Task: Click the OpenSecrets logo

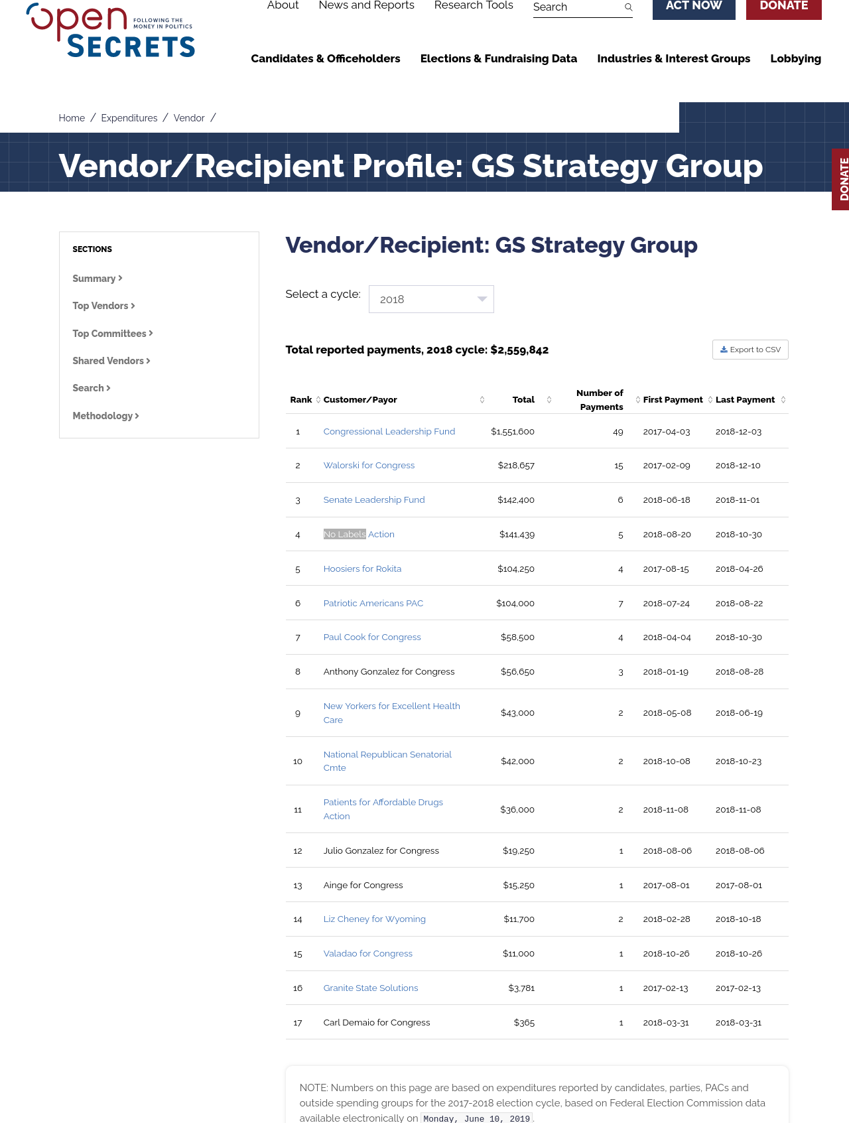Action: (110, 31)
